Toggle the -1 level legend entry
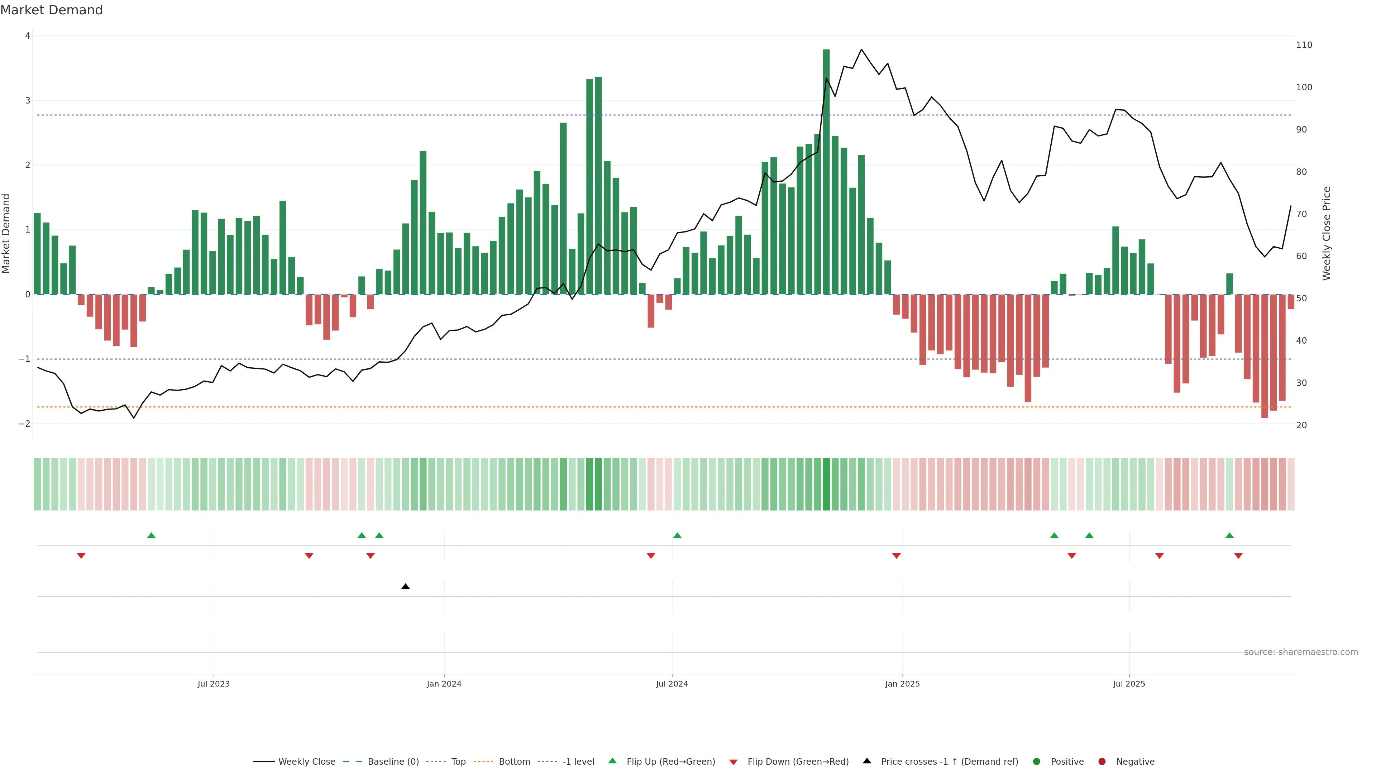Viewport: 1376px width, 774px height. [578, 762]
